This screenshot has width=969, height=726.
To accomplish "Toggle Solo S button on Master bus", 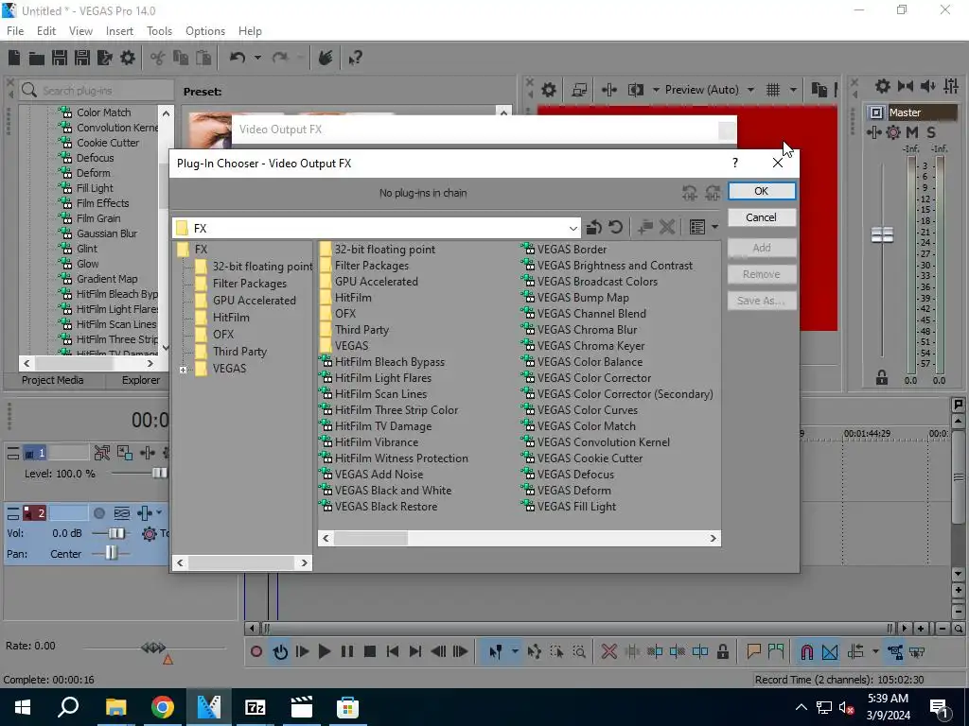I will pyautogui.click(x=931, y=132).
